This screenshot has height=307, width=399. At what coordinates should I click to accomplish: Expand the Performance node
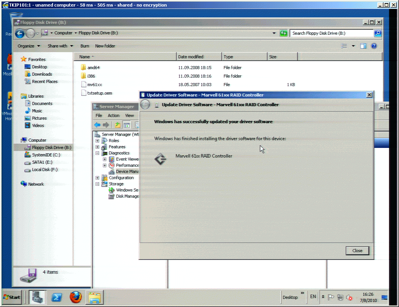click(x=105, y=165)
